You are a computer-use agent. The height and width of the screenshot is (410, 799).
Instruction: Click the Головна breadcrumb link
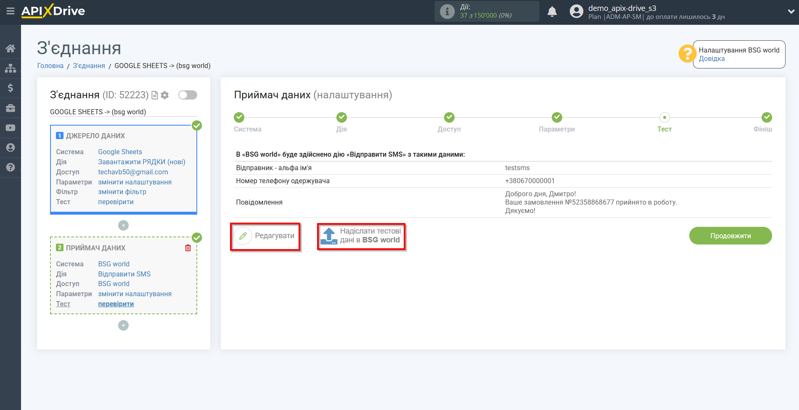point(50,66)
